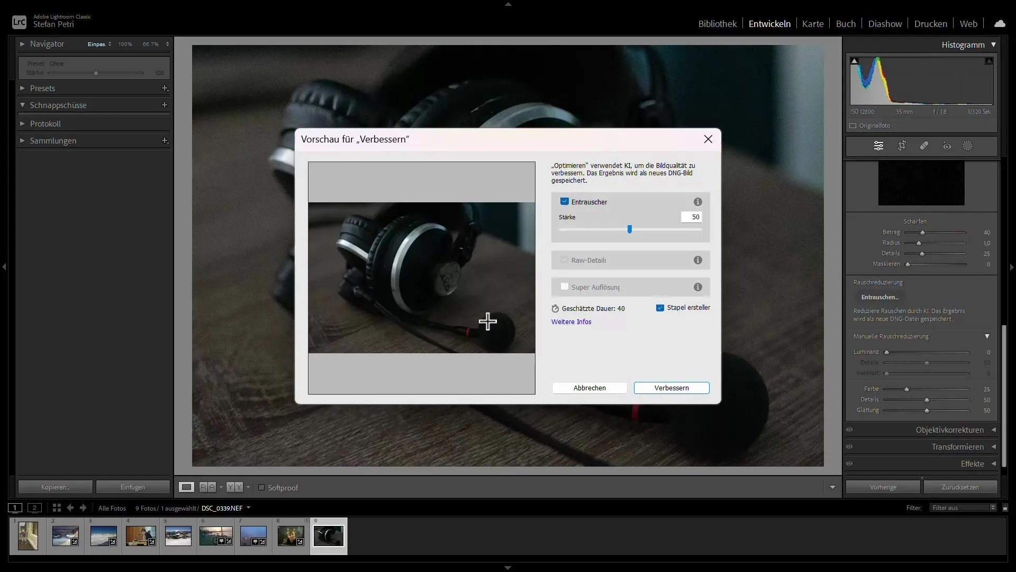Viewport: 1016px width, 572px height.
Task: Expand the Navigator panel
Action: pos(22,44)
